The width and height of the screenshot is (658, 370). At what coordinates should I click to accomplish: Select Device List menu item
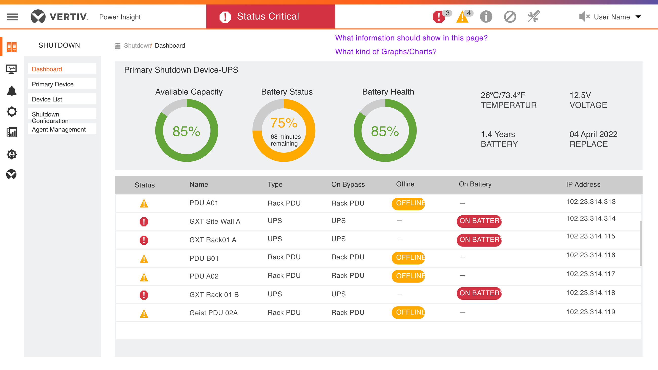click(62, 99)
